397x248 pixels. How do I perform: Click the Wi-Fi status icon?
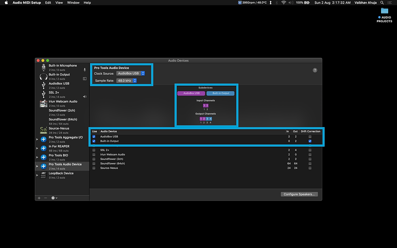(x=284, y=2)
